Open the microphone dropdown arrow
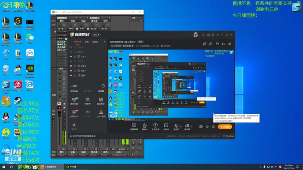 (x=181, y=126)
